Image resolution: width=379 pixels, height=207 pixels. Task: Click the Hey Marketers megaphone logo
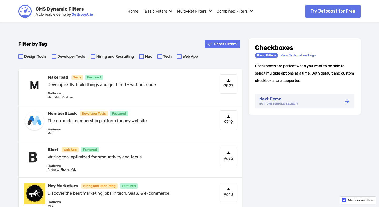pos(34,193)
